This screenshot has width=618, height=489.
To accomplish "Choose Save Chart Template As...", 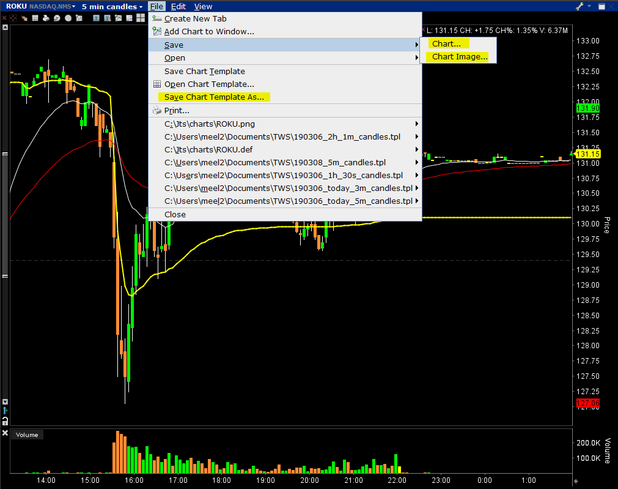I will (285, 97).
